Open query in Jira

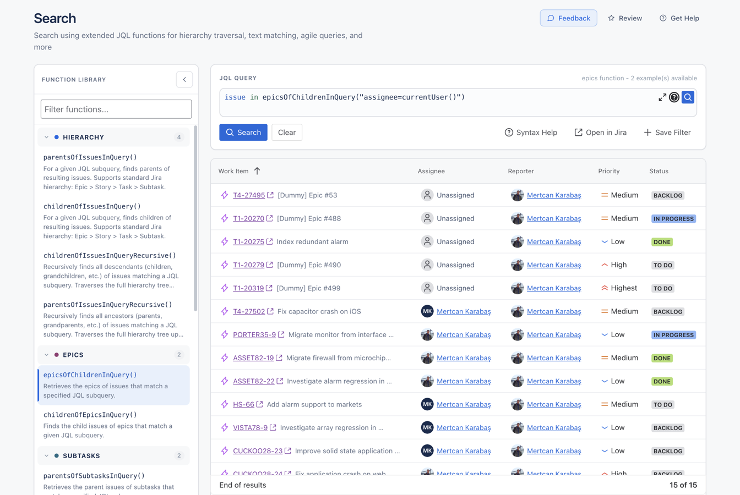click(x=601, y=133)
